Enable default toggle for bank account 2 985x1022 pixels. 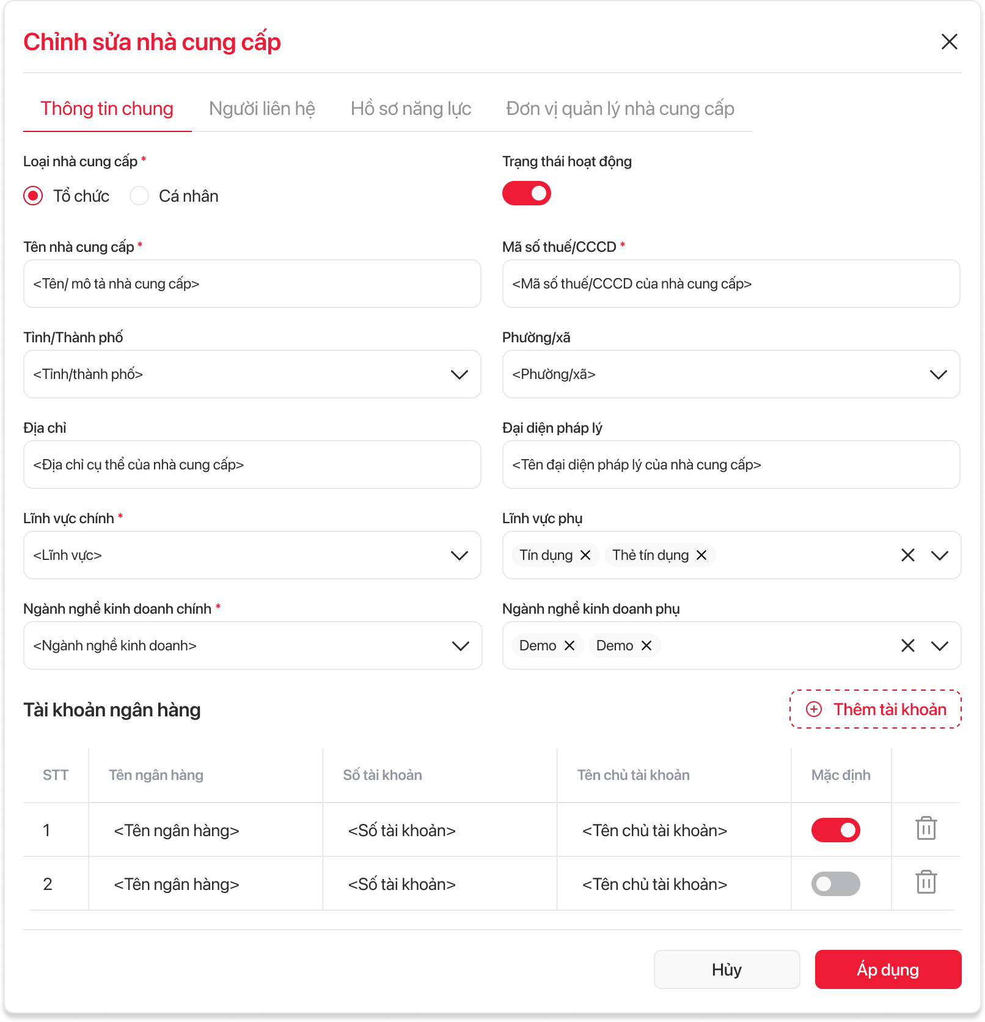coord(835,884)
